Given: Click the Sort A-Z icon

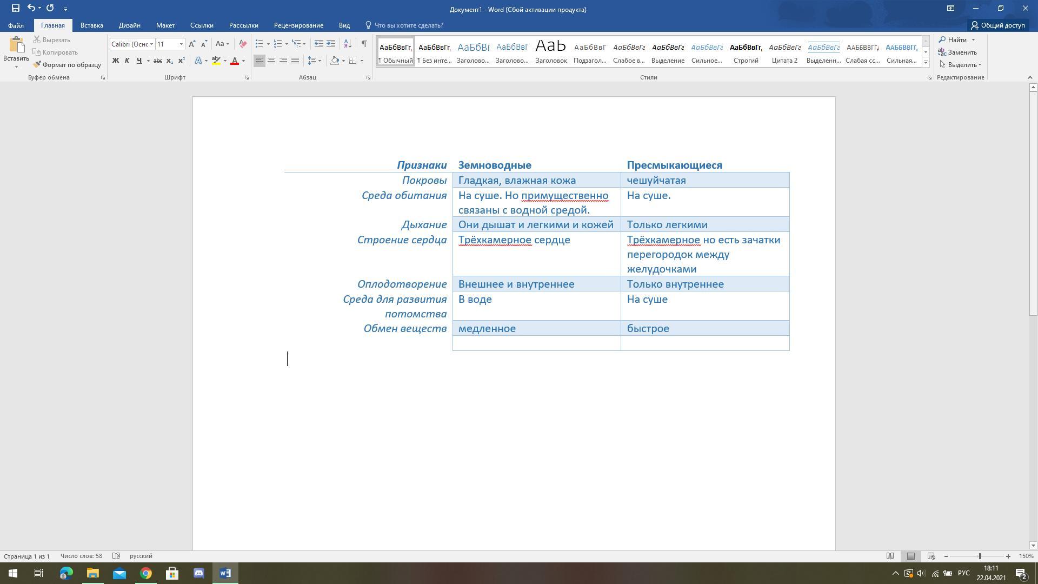Looking at the screenshot, I should 348,44.
